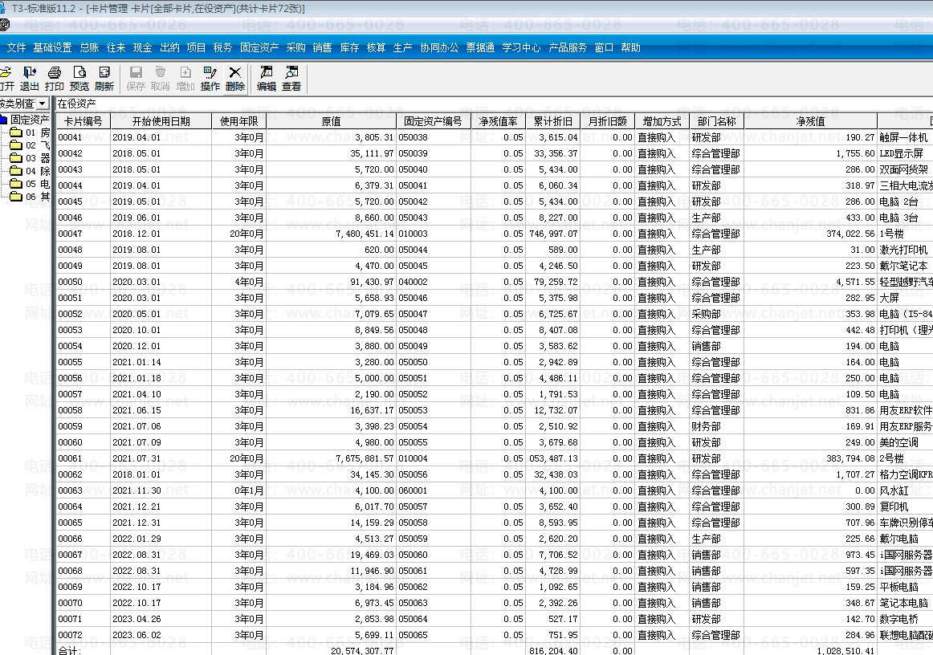The height and width of the screenshot is (655, 933).
Task: Select the 06 folder in asset tree
Action: pyautogui.click(x=30, y=197)
